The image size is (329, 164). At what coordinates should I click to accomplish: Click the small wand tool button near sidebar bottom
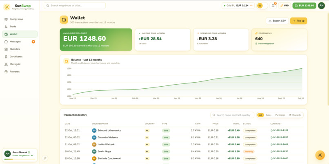[x=44, y=158]
